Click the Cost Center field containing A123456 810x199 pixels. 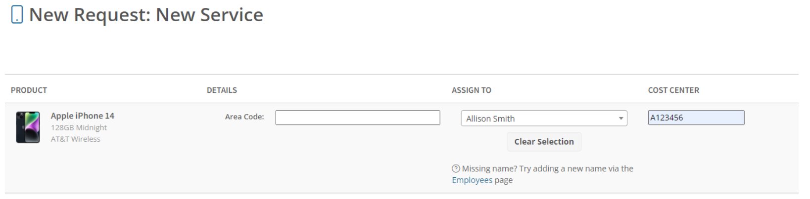tap(696, 118)
